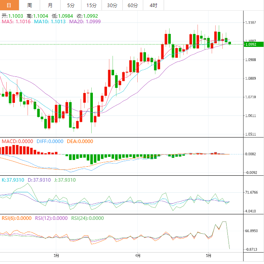The width and height of the screenshot is (264, 264).
Task: Click the 3月 marker on the time axis
Action: click(56, 256)
